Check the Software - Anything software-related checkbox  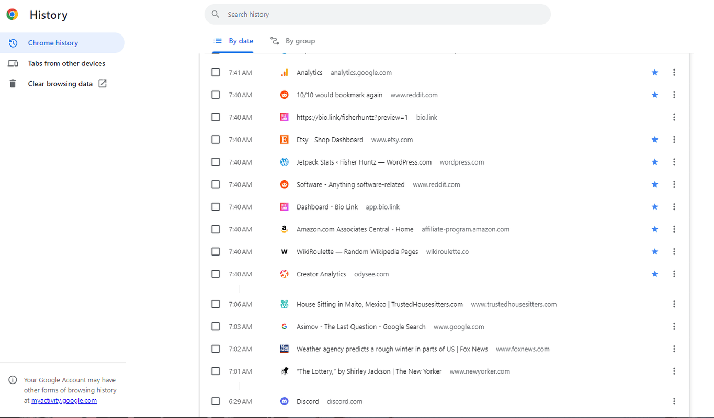click(x=216, y=184)
